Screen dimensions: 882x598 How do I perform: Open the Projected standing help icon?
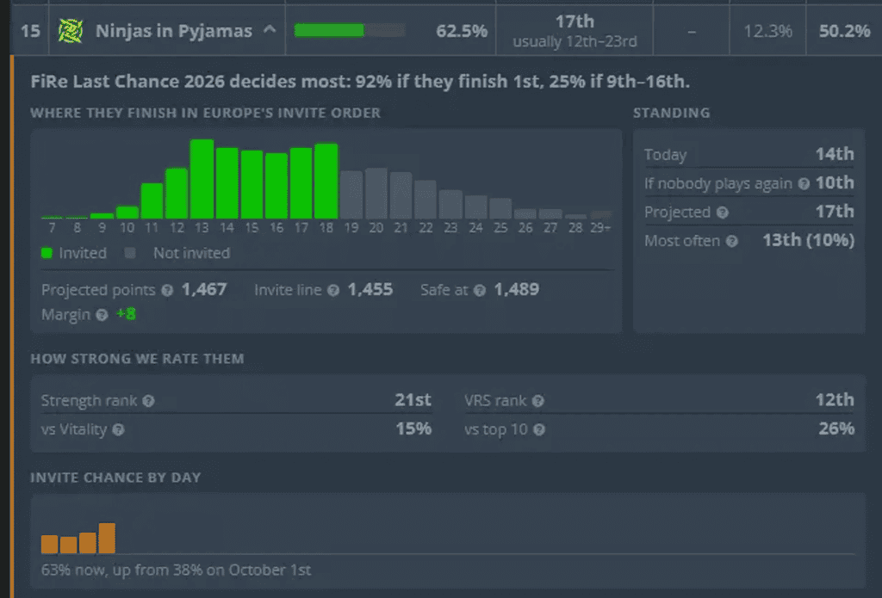pos(723,213)
